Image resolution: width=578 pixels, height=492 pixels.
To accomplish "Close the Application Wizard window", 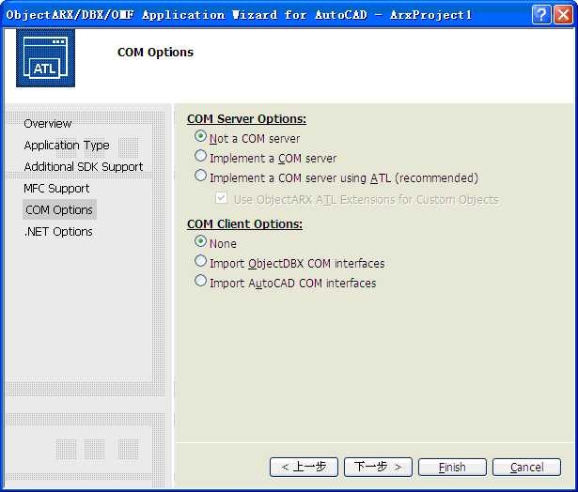I will pos(563,15).
